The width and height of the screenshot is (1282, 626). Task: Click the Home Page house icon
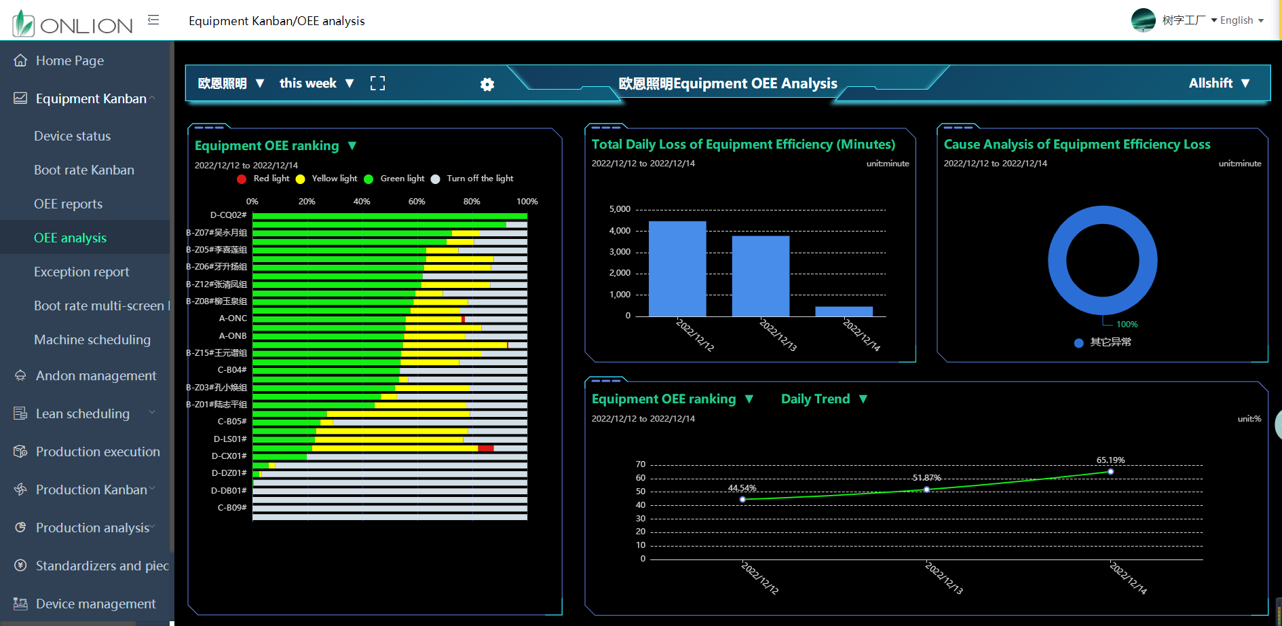[x=20, y=60]
